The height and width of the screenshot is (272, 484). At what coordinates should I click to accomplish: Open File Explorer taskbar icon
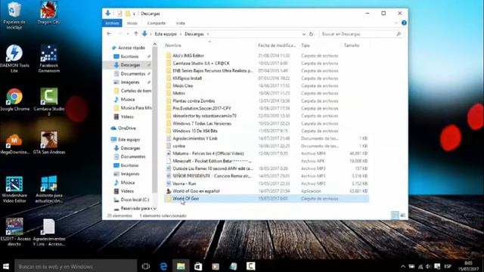181,266
